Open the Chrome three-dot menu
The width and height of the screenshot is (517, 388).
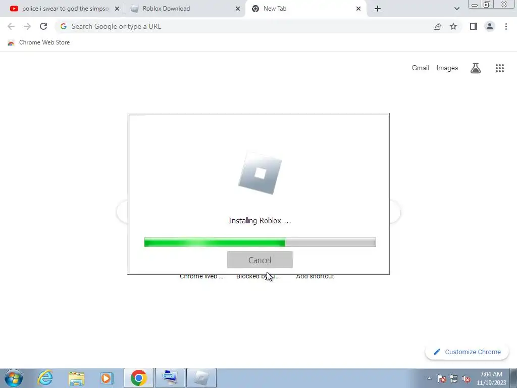[506, 26]
